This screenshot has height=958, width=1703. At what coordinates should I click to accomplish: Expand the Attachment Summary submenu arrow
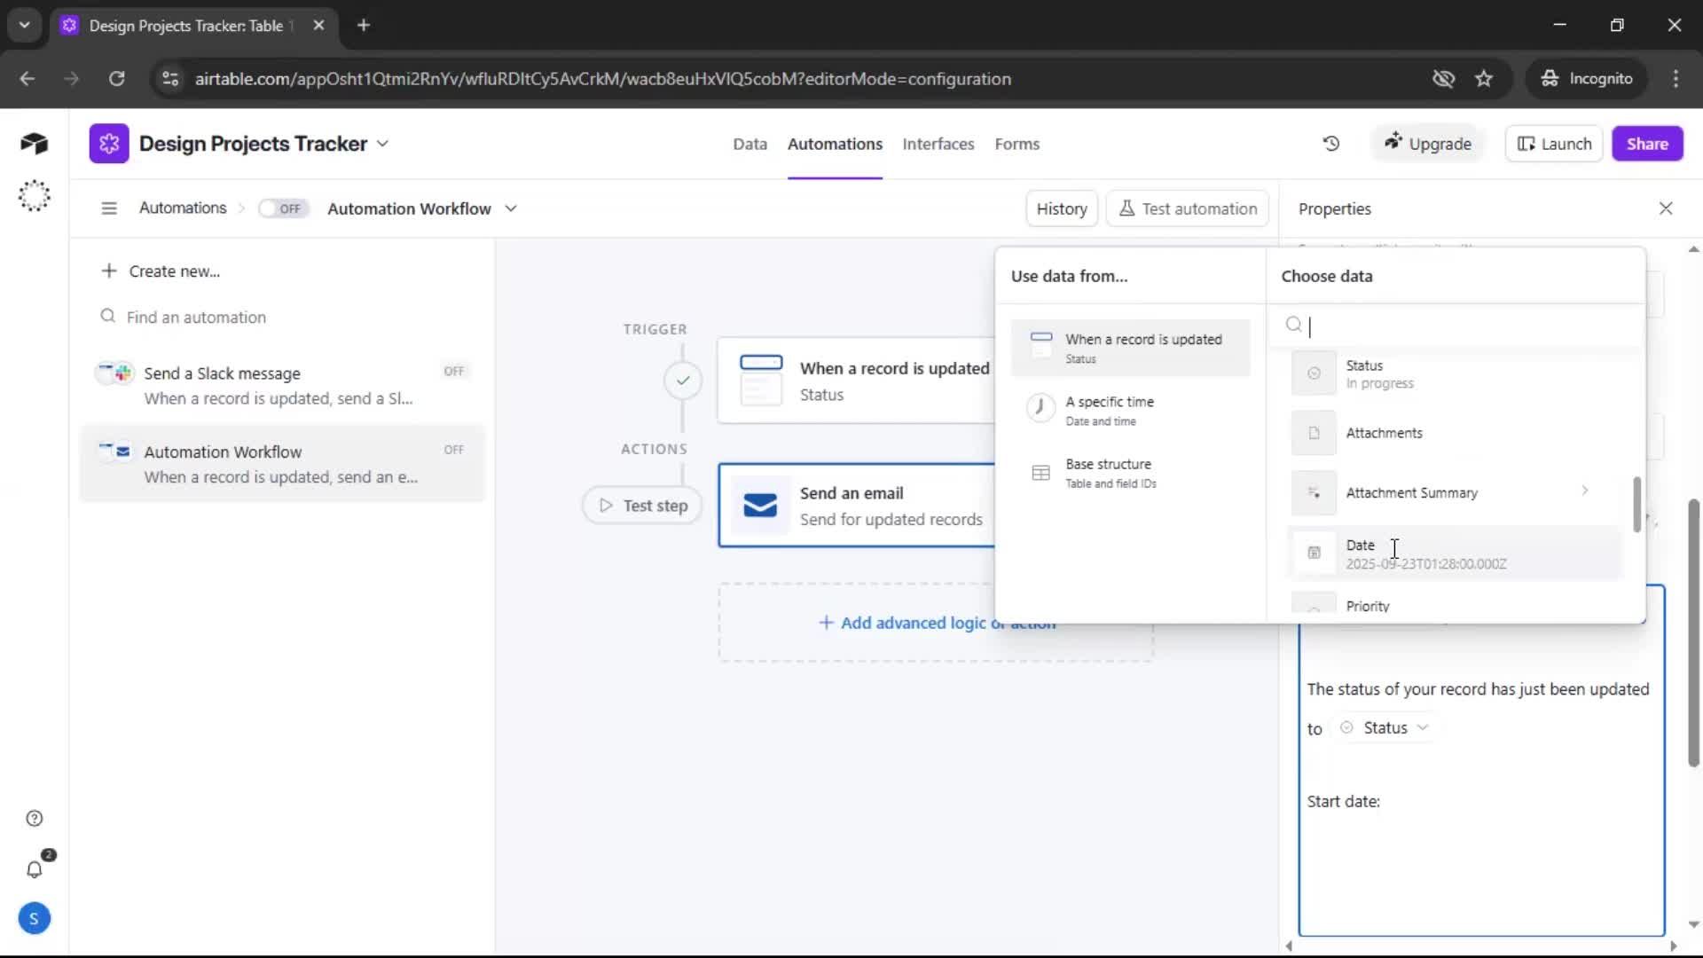1584,491
